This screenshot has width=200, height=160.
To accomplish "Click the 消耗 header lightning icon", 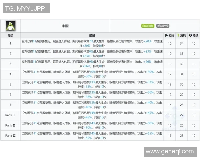I will (x=178, y=35).
